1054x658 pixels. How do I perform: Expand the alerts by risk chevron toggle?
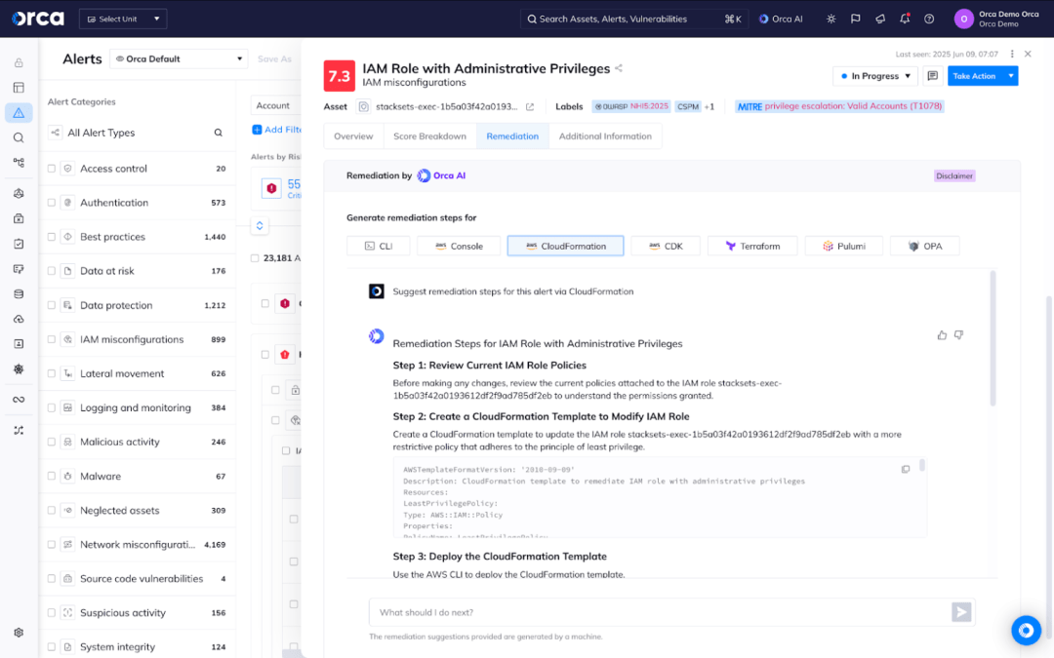coord(260,225)
